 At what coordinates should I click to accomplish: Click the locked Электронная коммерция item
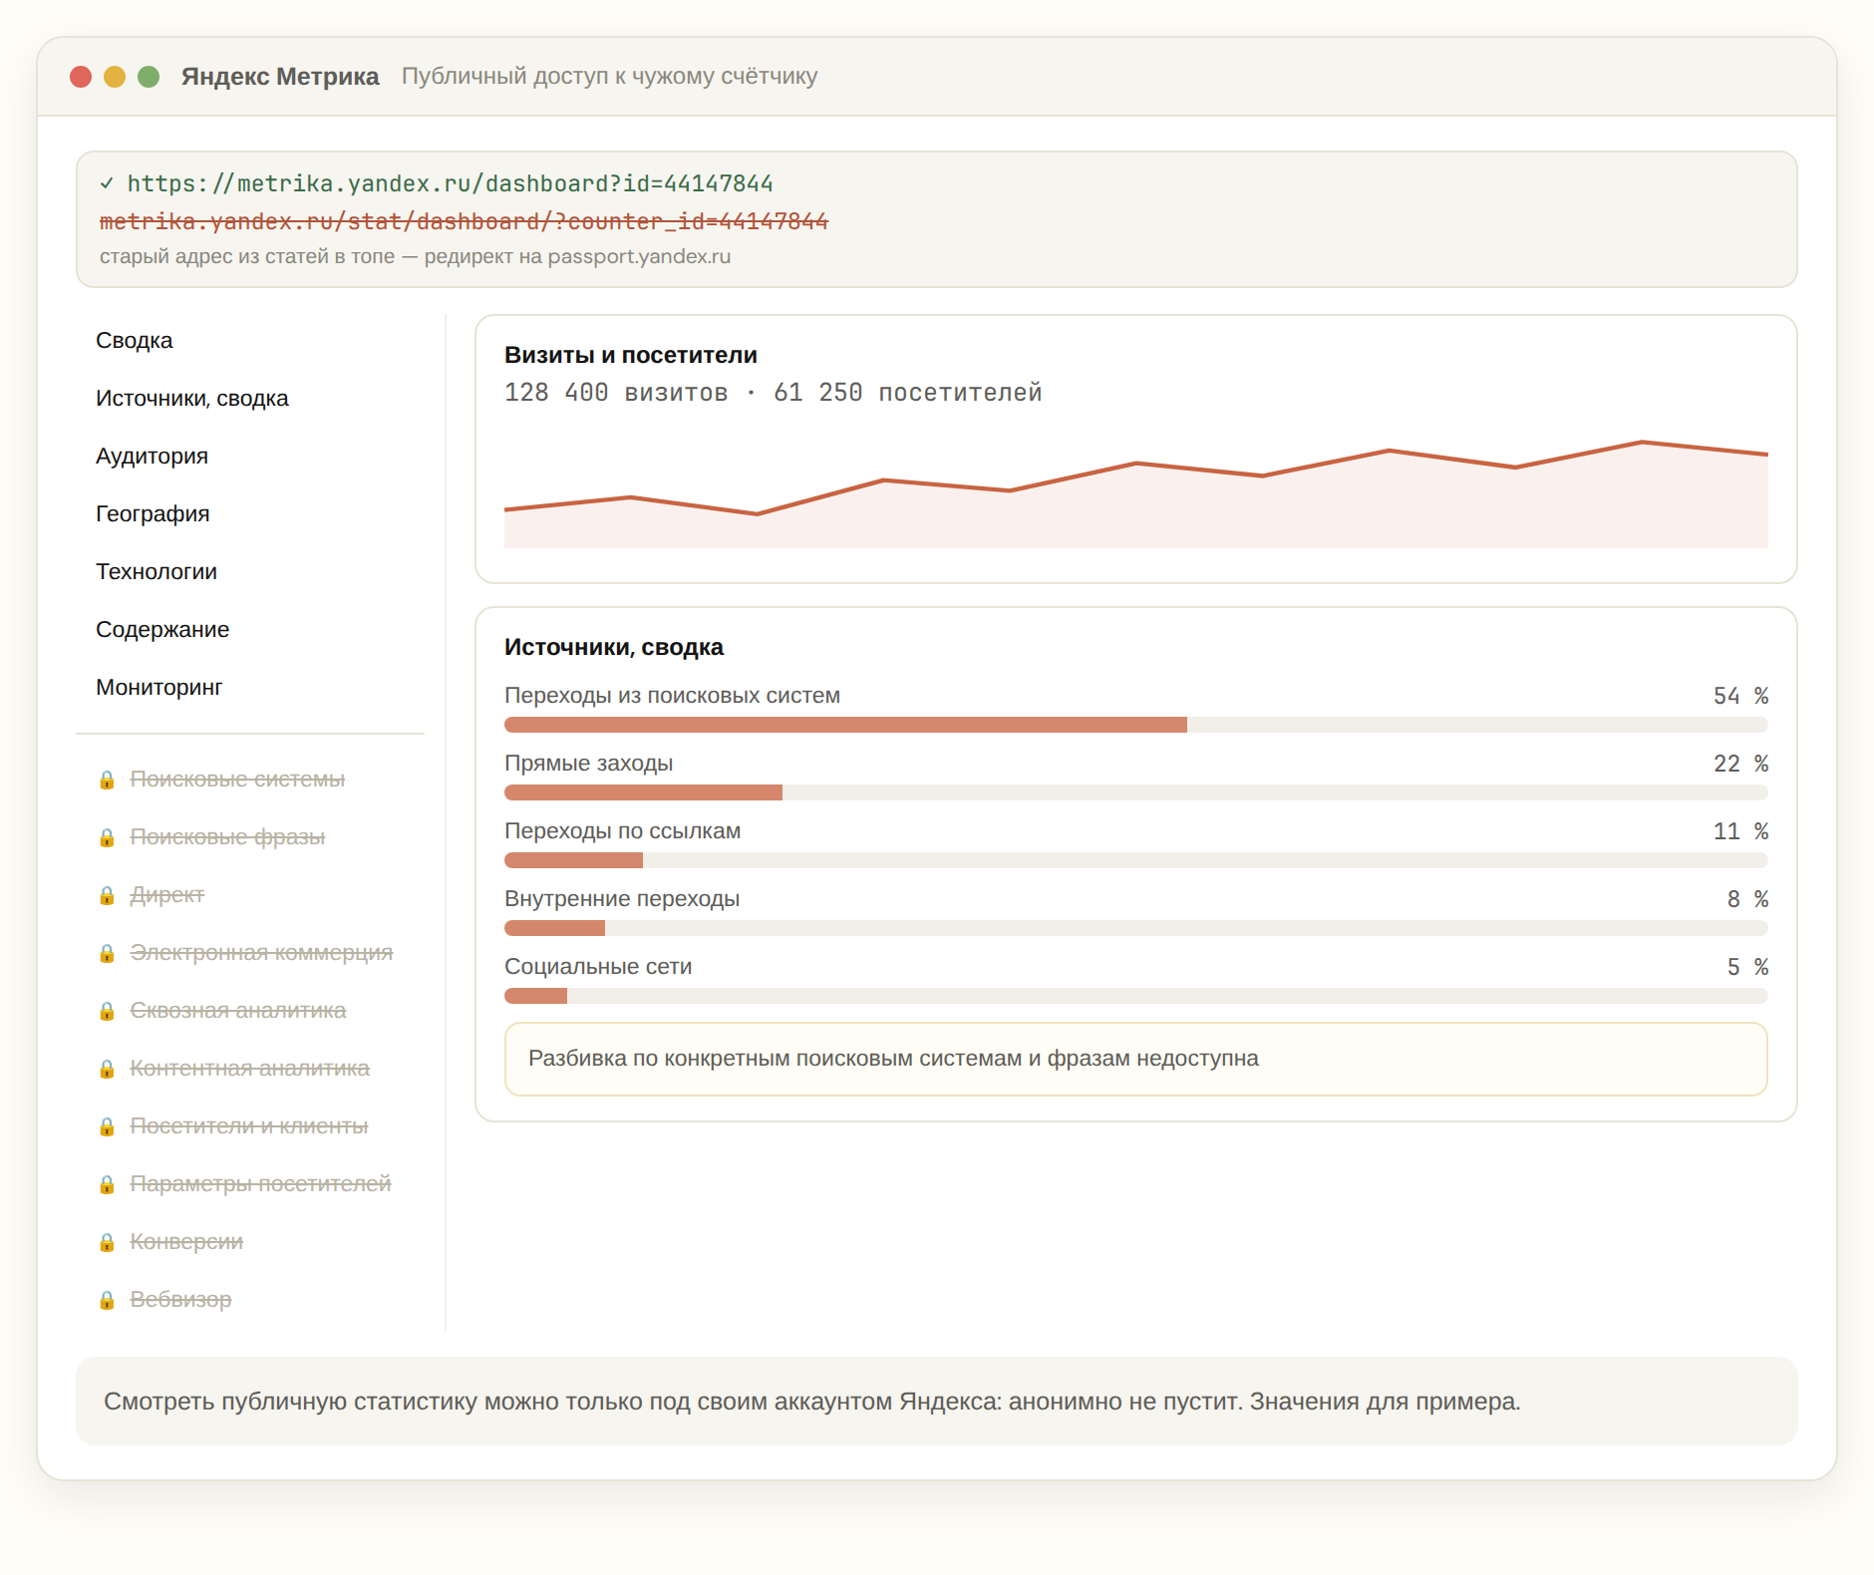click(261, 953)
